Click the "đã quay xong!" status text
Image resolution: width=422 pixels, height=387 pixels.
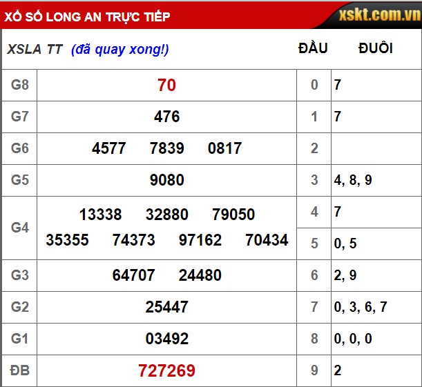pos(120,49)
